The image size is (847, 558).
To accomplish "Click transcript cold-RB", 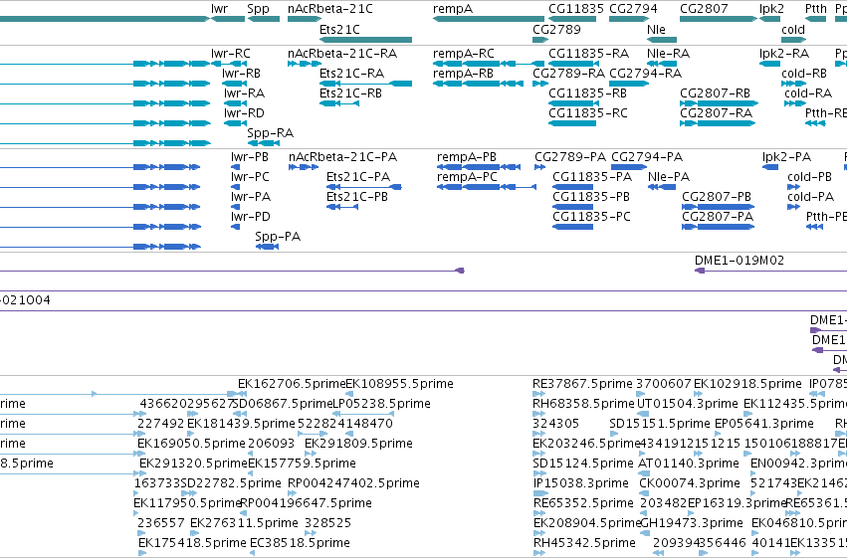I will click(804, 73).
